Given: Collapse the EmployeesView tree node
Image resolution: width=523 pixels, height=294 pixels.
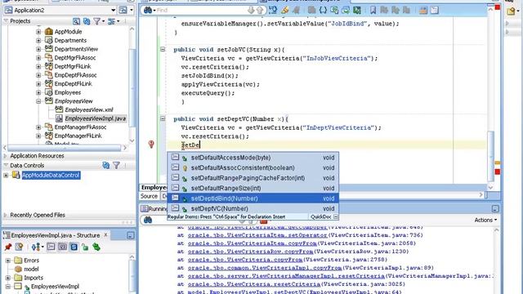Looking at the screenshot, I should click(x=38, y=101).
